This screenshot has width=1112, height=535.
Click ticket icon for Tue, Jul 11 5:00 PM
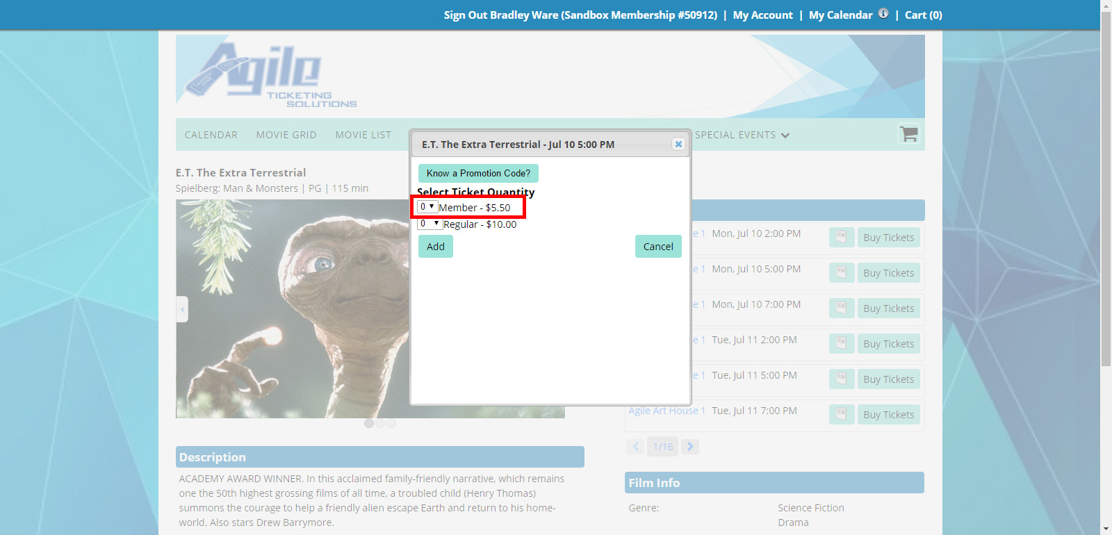click(842, 379)
